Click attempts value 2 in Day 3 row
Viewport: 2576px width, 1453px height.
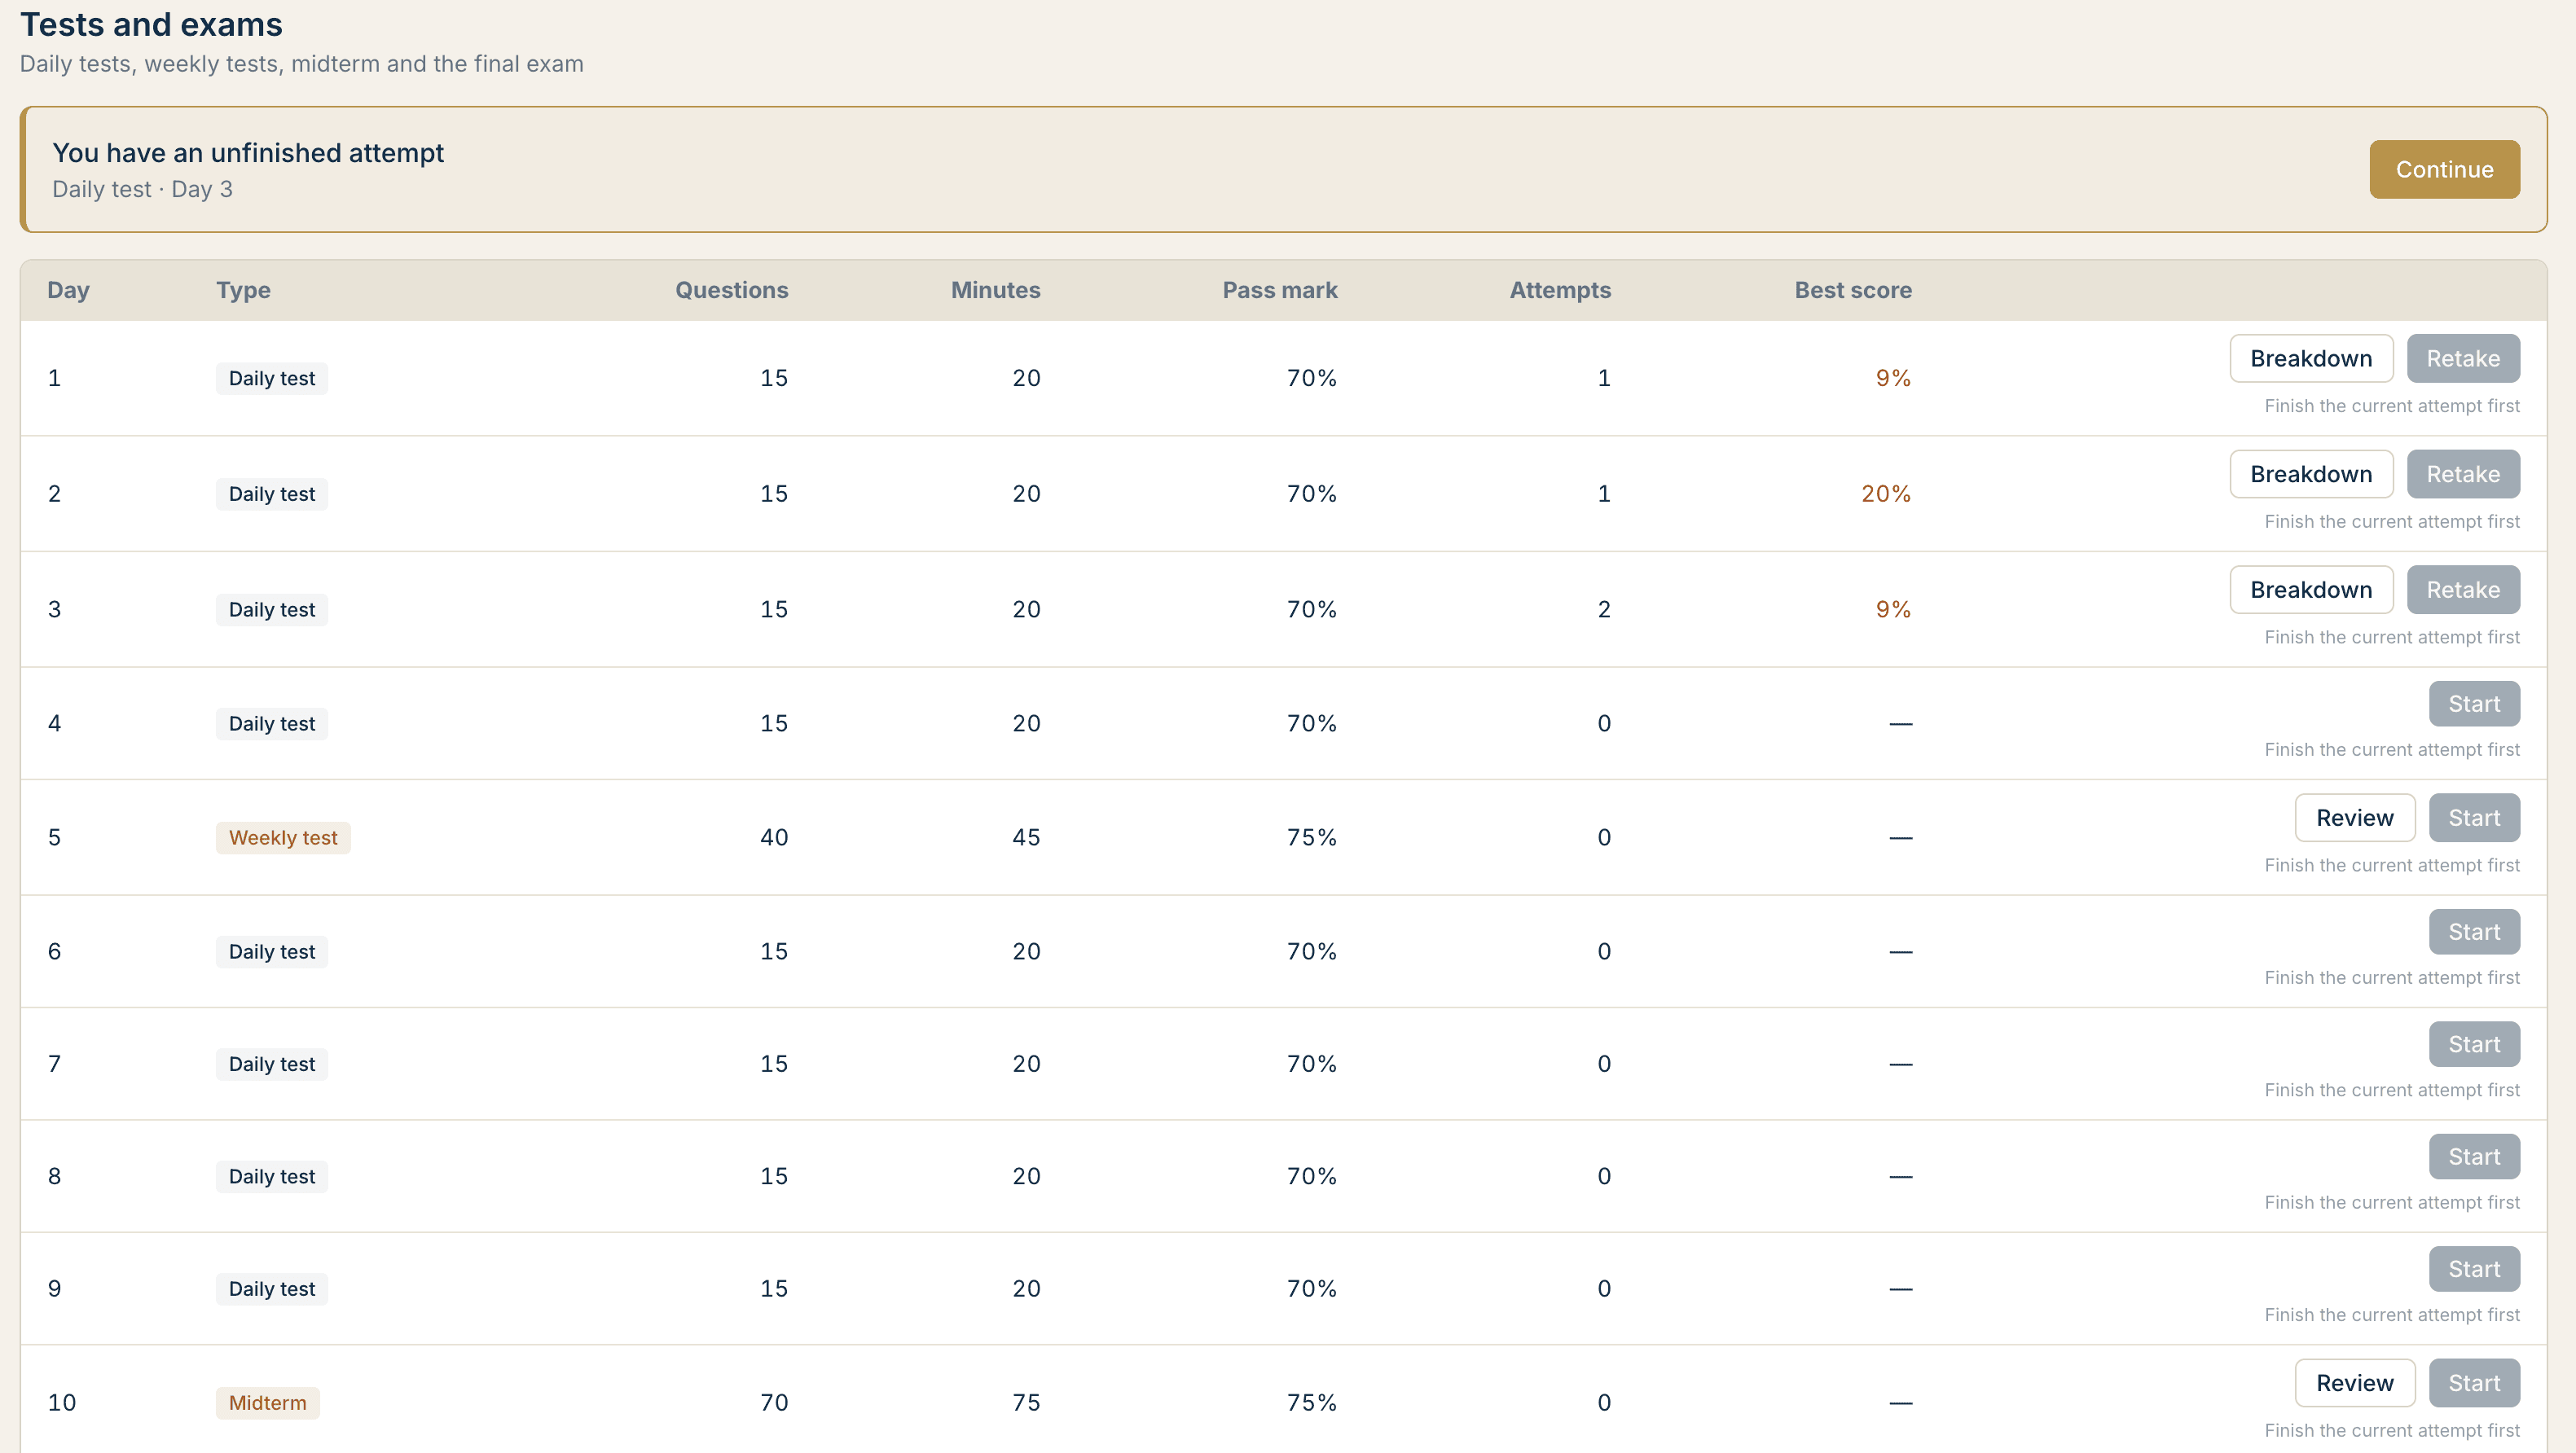point(1604,609)
